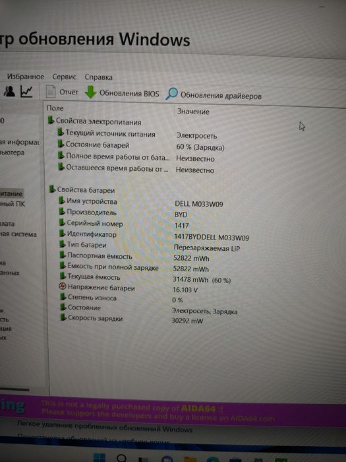This screenshot has height=462, width=346.
Task: Open the Отчёт report tool
Action: [x=62, y=92]
